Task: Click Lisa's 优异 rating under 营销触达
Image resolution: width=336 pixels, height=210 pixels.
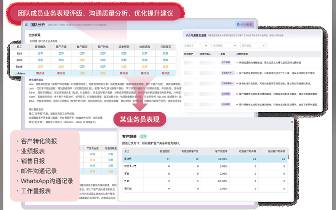Action: tap(40, 53)
